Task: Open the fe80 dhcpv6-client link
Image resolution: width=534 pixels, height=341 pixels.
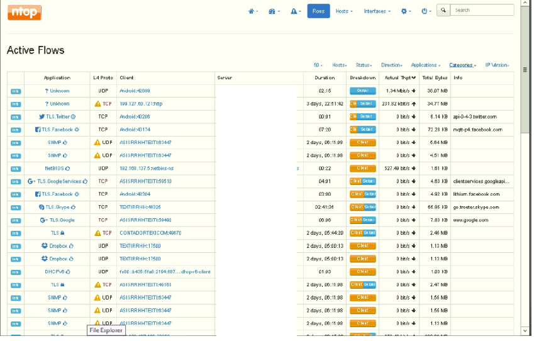Action: click(165, 272)
